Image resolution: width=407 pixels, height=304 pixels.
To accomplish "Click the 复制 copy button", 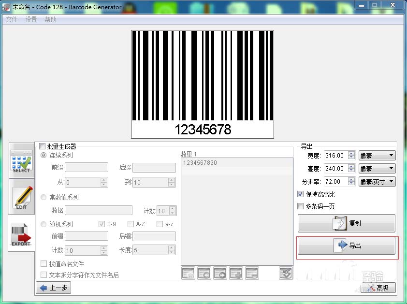I will pos(347,223).
